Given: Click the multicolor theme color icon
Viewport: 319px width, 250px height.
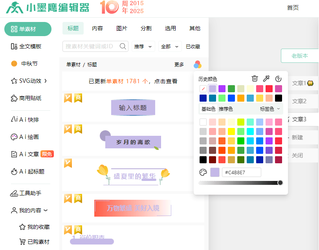Looking at the screenshot, I should click(x=198, y=65).
